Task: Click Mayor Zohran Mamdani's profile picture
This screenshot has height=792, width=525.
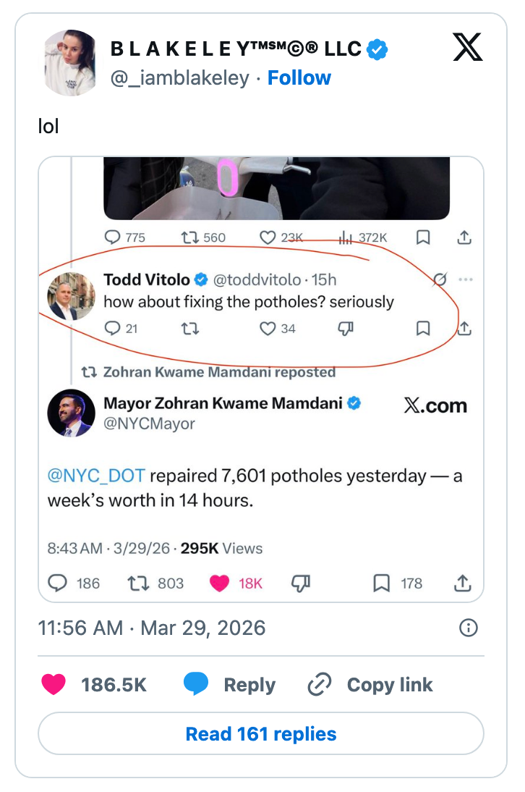Action: point(71,413)
